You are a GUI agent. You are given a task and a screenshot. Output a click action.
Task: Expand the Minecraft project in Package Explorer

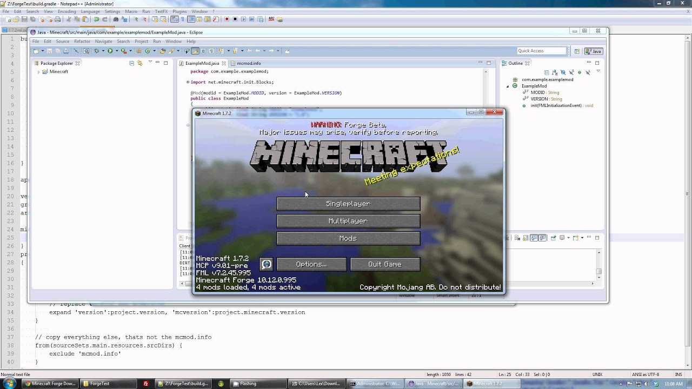(39, 72)
